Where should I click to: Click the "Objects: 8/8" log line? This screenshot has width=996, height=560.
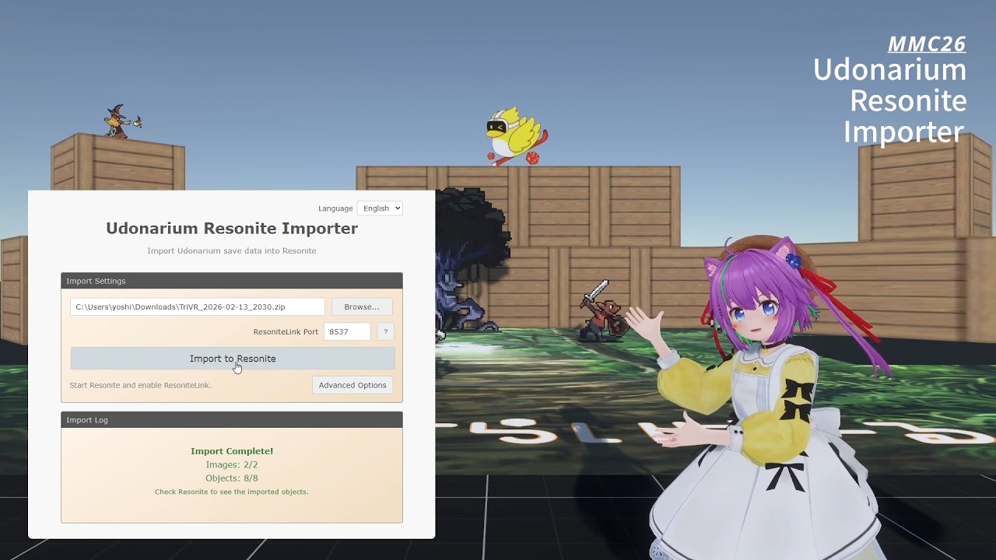click(232, 478)
